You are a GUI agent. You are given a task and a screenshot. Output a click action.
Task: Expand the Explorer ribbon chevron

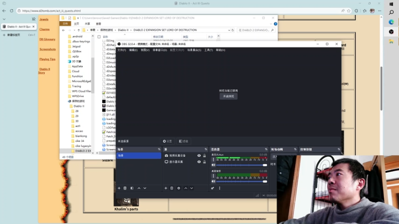point(271,24)
